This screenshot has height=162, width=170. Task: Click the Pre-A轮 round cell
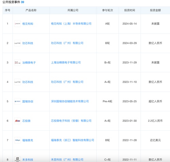107,101
